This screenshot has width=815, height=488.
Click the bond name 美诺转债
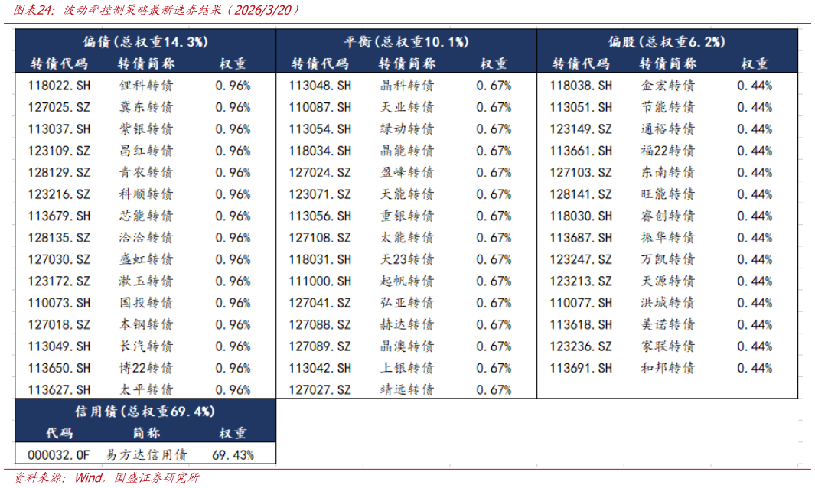click(668, 325)
